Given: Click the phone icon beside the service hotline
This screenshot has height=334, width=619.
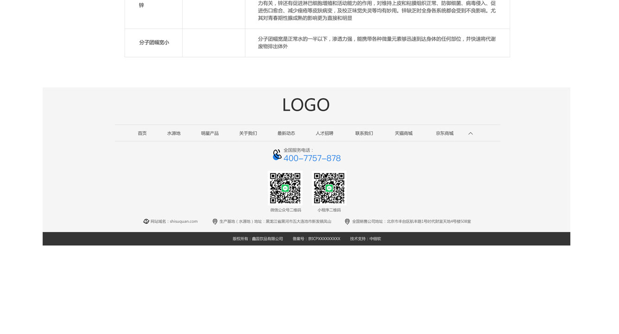Looking at the screenshot, I should [x=277, y=155].
